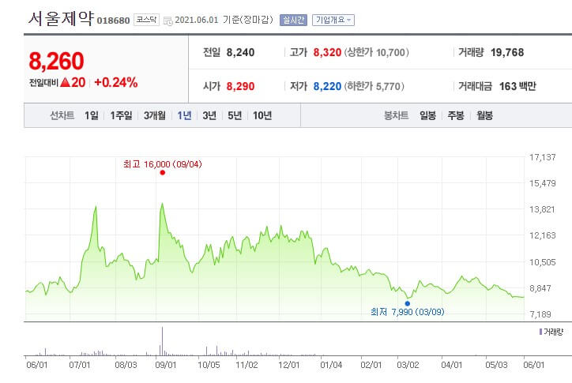The image size is (572, 383).
Task: Click the calendar icon beside the date
Action: pos(167,21)
